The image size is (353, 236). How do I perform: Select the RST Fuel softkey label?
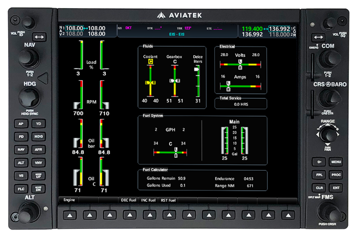point(168,200)
